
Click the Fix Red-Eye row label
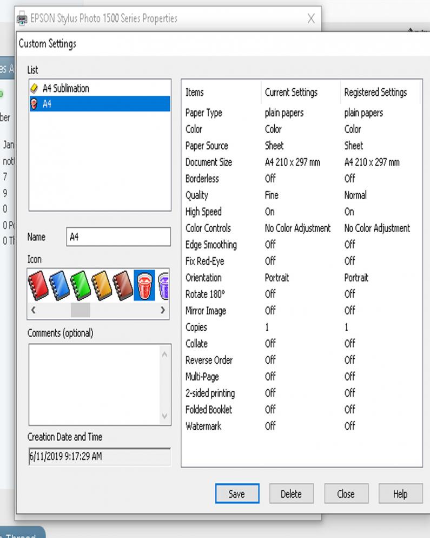204,261
